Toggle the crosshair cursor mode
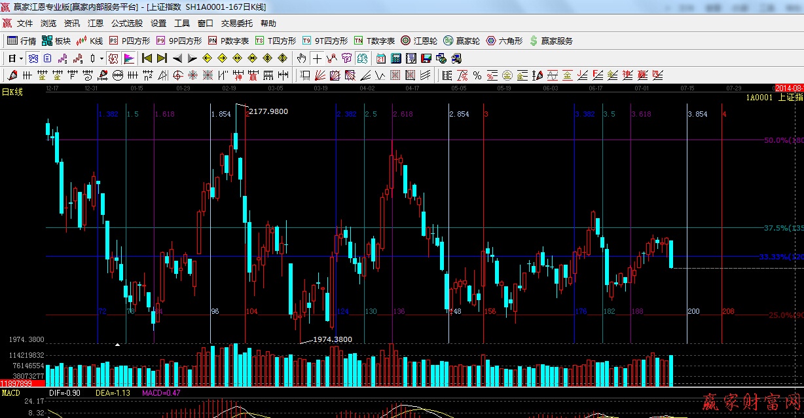This screenshot has height=418, width=804. point(318,58)
